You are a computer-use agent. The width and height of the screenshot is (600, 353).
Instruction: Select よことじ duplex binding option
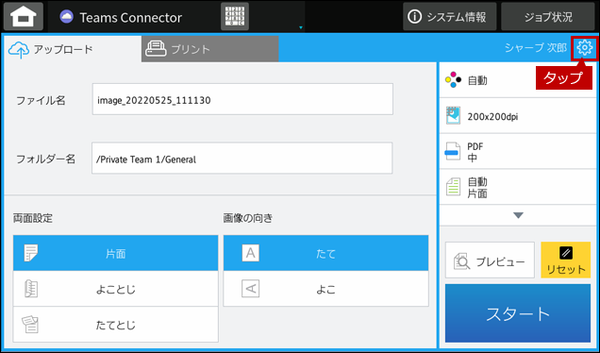115,289
